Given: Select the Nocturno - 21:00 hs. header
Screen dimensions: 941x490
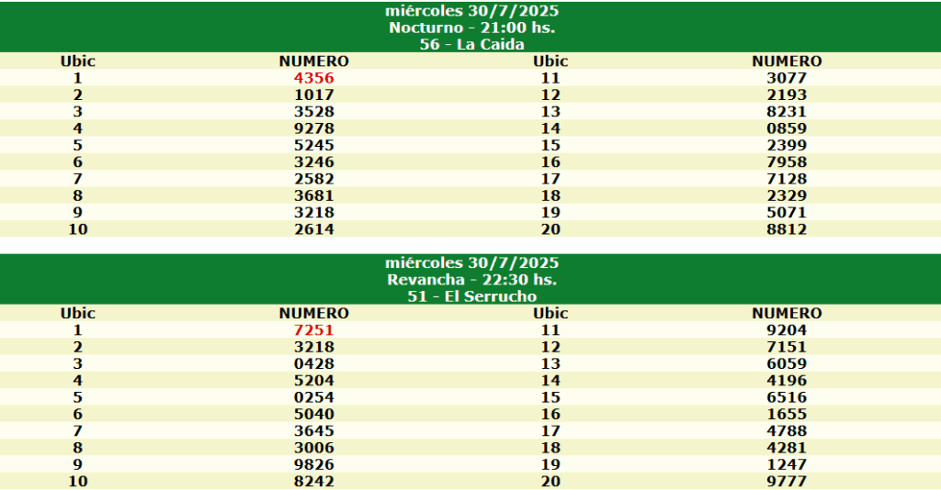Looking at the screenshot, I should (472, 28).
